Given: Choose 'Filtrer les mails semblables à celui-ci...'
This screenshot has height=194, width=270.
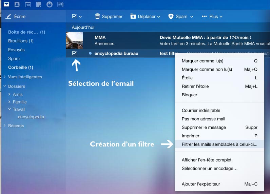Looking at the screenshot, I should [x=219, y=144].
